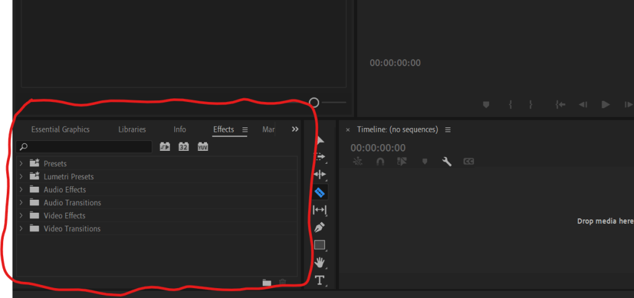Viewport: 634px width, 298px height.
Task: Select the Razor tool
Action: 320,192
